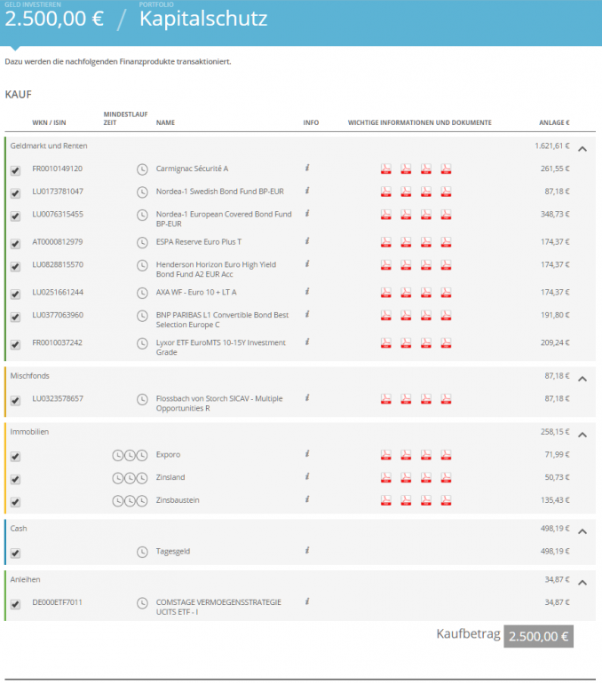Click the NAME column header
This screenshot has width=602, height=683.
click(165, 122)
